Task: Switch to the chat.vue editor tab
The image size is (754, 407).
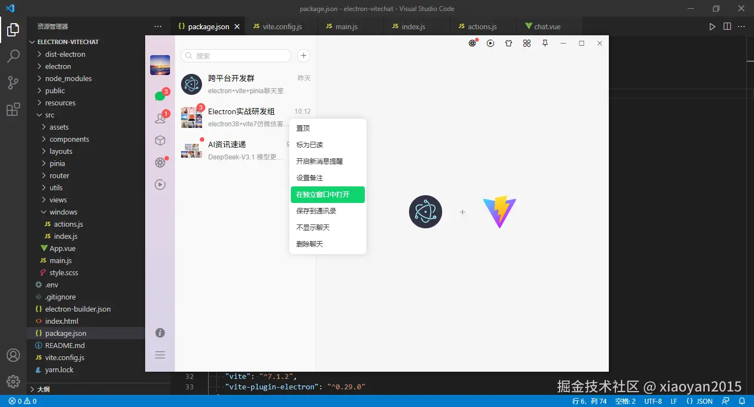Action: pos(547,25)
